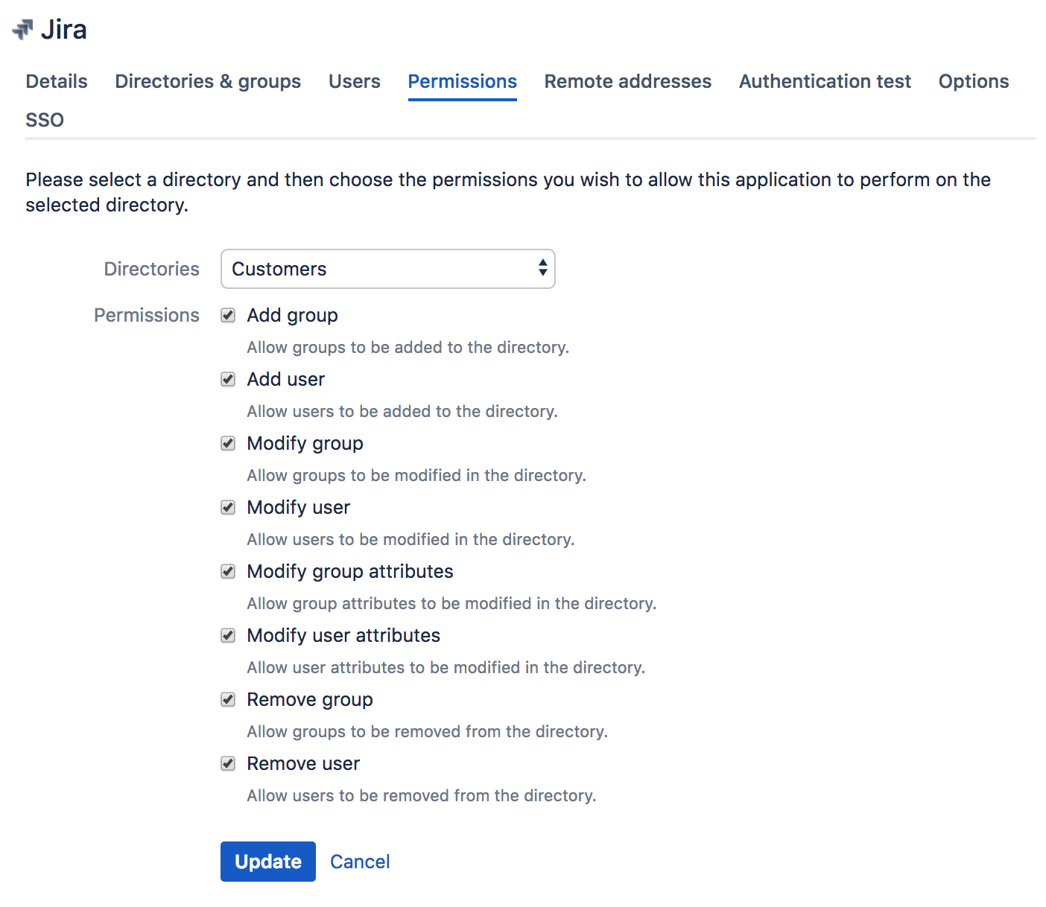Screen dimensions: 1046x907
Task: Go to the SSO tab
Action: 45,120
